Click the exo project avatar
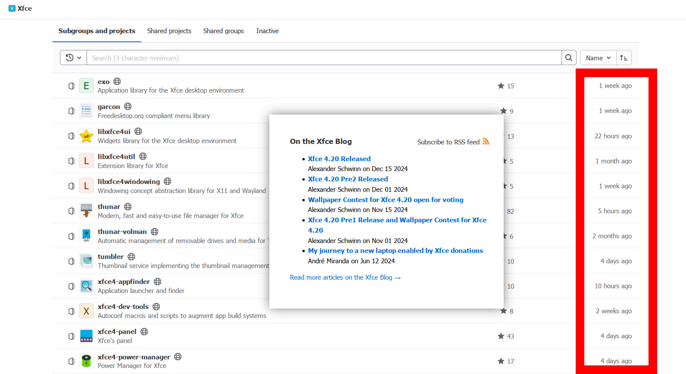Image resolution: width=686 pixels, height=374 pixels. [86, 86]
